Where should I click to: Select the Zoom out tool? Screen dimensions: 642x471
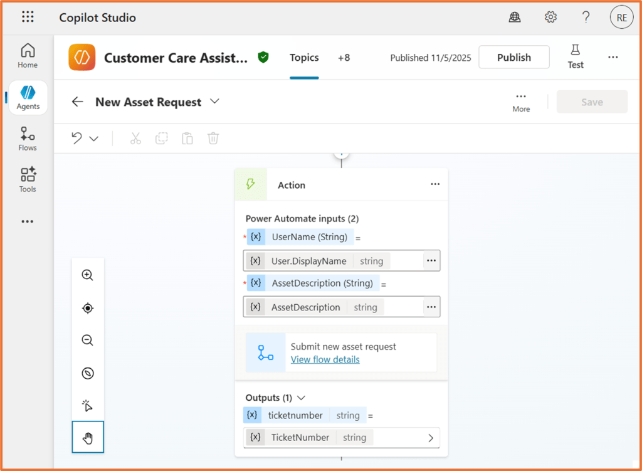click(88, 341)
